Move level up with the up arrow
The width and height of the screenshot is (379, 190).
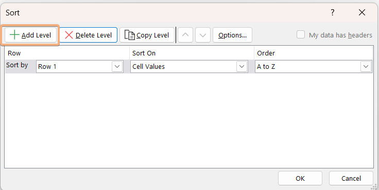tap(185, 35)
